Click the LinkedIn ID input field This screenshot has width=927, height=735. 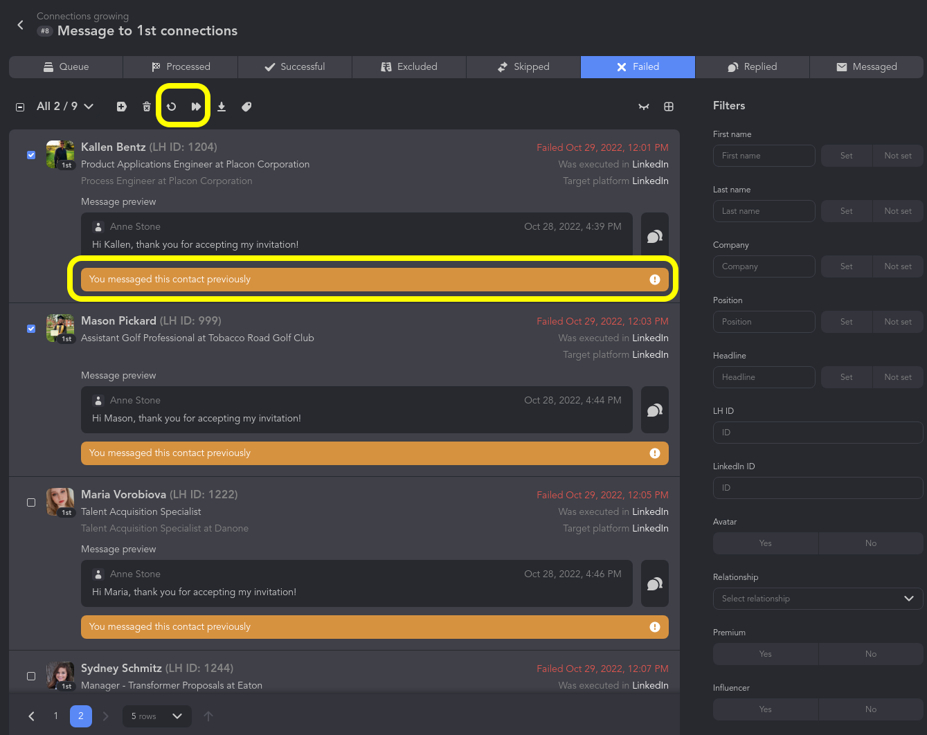click(x=818, y=488)
